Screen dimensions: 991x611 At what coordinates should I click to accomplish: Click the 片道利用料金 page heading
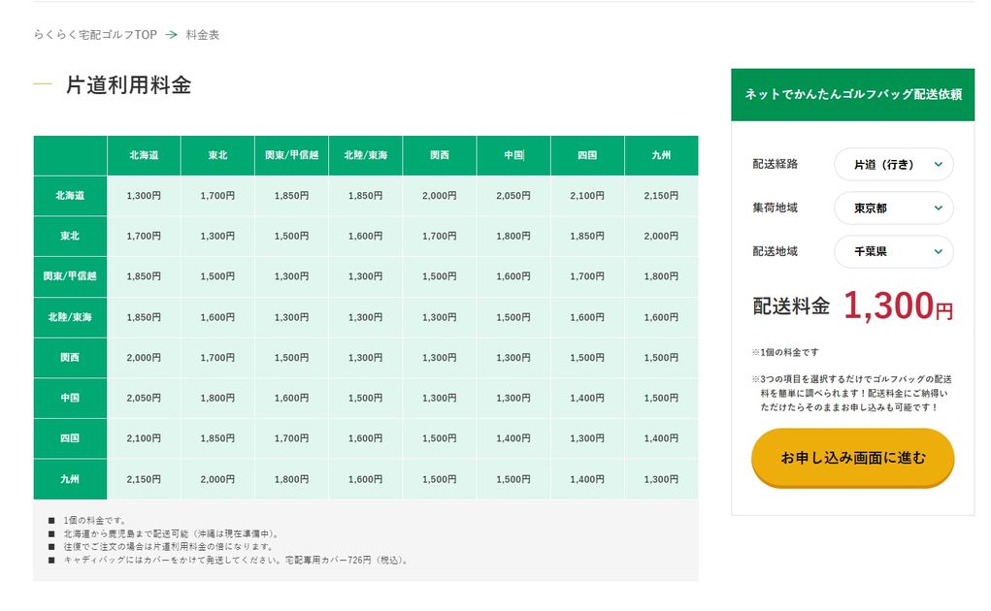click(x=128, y=85)
